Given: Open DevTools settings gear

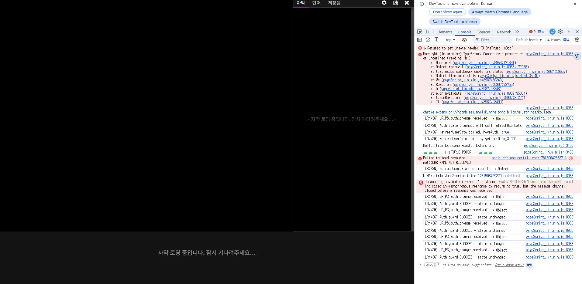Looking at the screenshot, I should 560,32.
